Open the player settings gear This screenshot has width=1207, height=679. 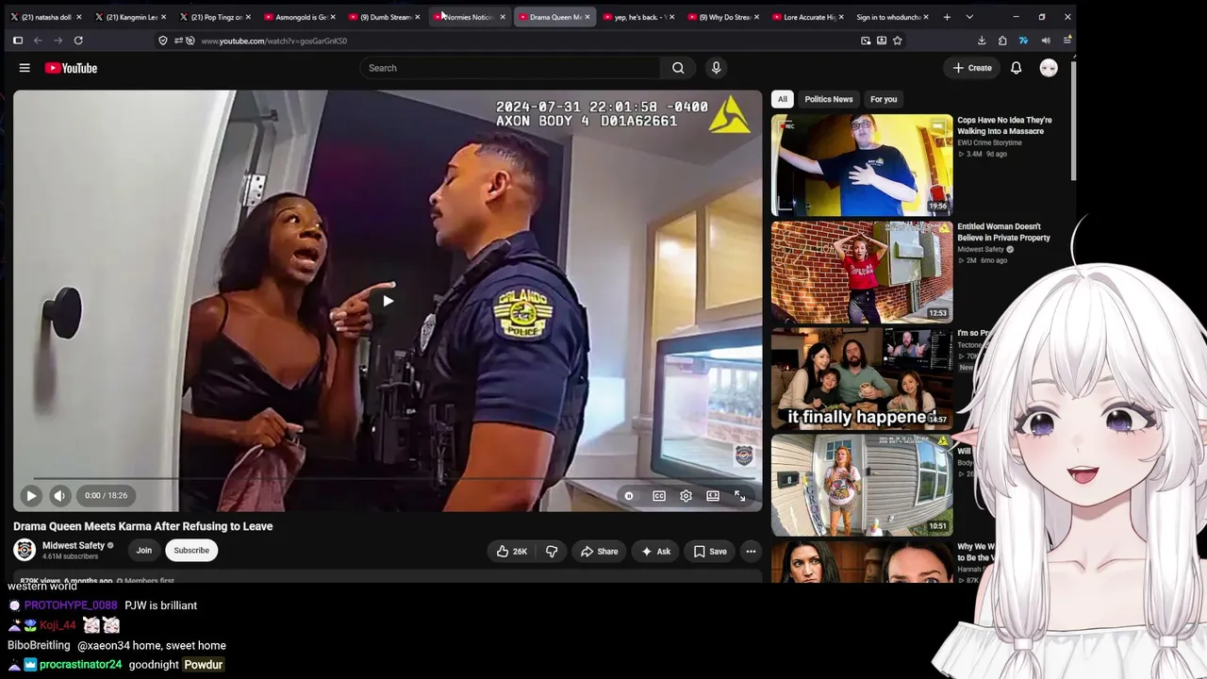click(686, 496)
